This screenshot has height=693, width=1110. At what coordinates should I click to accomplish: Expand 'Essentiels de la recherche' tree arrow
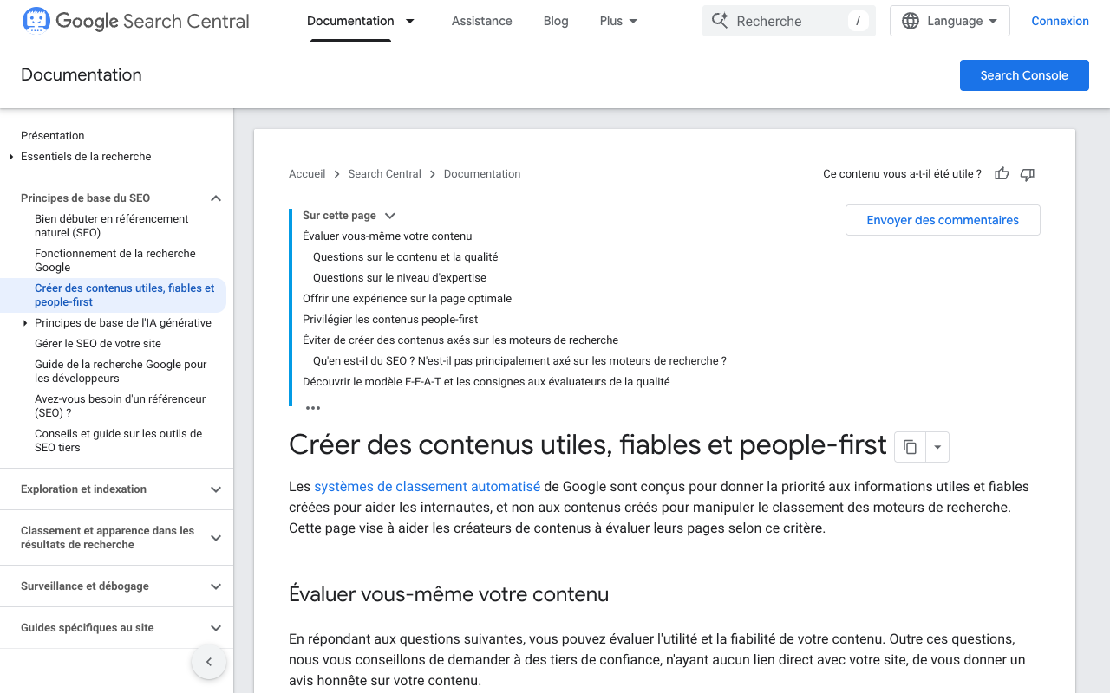pyautogui.click(x=11, y=157)
